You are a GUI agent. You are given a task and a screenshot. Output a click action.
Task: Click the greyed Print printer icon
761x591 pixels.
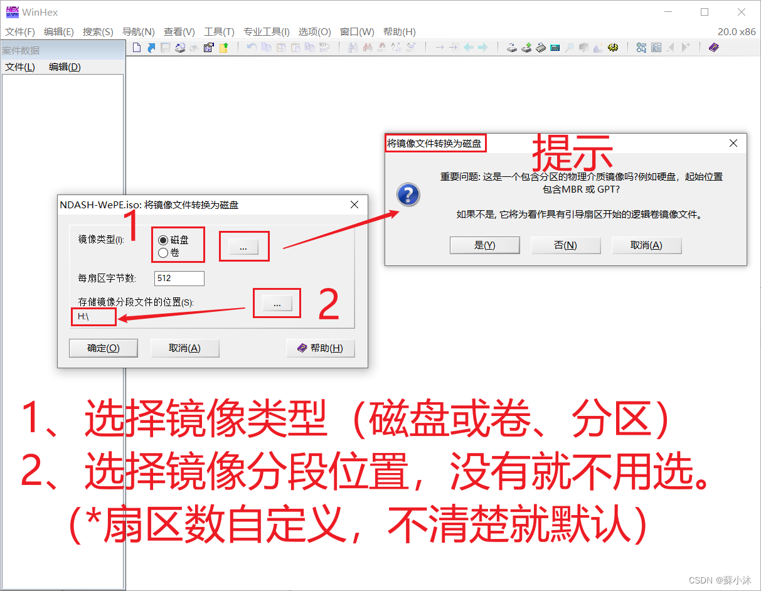(194, 48)
